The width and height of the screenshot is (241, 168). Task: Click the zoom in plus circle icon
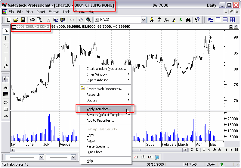tap(219, 150)
